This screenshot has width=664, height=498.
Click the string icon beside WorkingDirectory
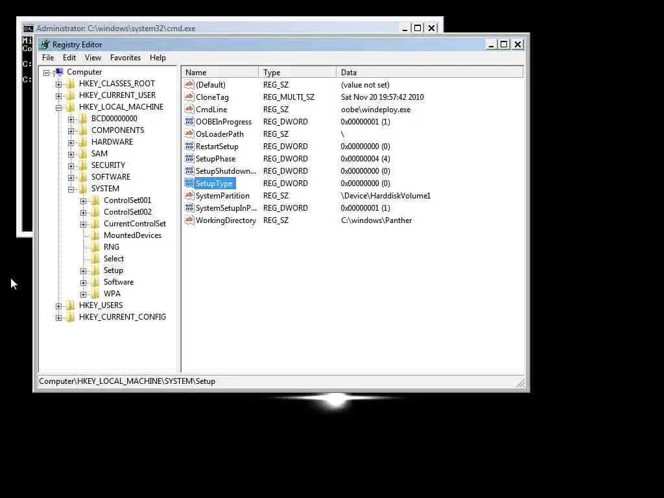189,220
